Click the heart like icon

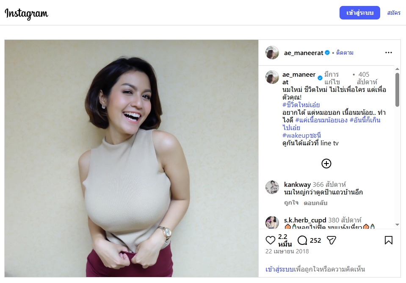tap(271, 241)
